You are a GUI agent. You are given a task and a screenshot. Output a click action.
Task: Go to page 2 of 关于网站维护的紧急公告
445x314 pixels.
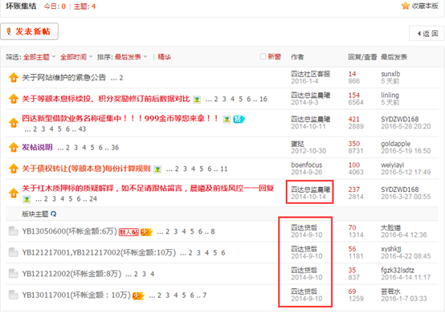[x=121, y=78]
